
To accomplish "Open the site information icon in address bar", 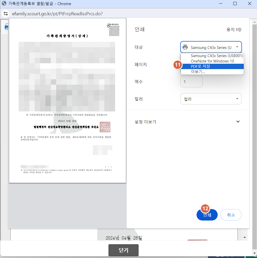I will [x=6, y=14].
